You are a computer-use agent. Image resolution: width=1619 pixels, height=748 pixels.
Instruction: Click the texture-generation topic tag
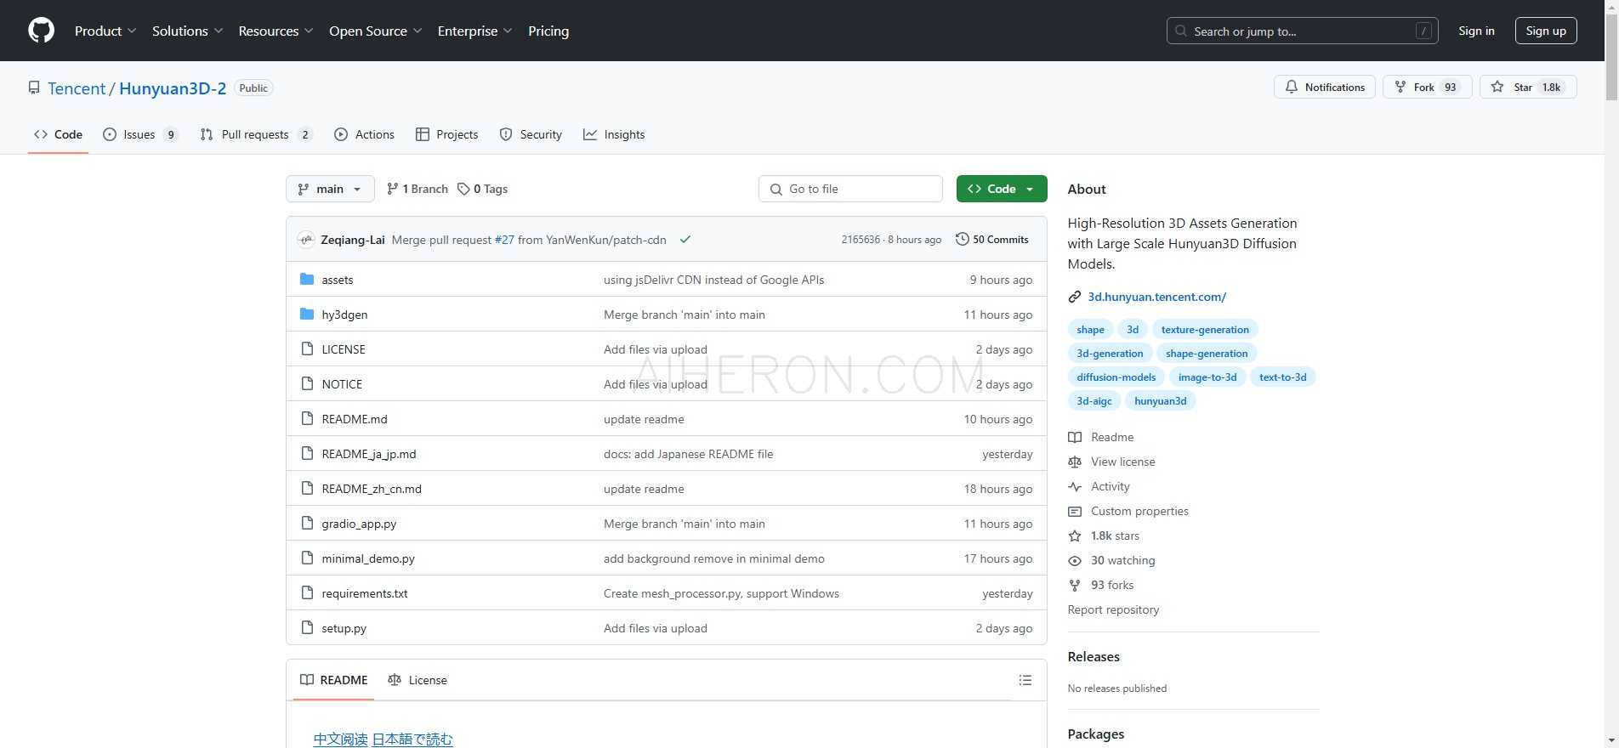pos(1205,329)
